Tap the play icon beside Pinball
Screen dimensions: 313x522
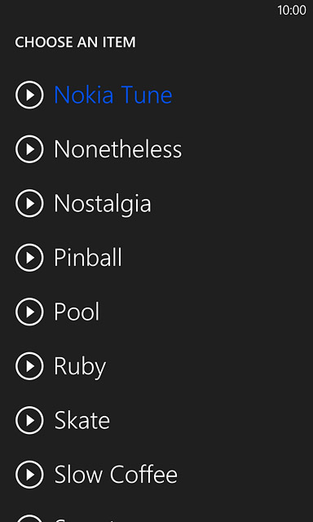point(29,258)
